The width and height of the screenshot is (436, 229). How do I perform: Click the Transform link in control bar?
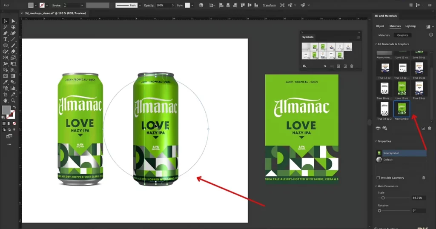click(269, 5)
